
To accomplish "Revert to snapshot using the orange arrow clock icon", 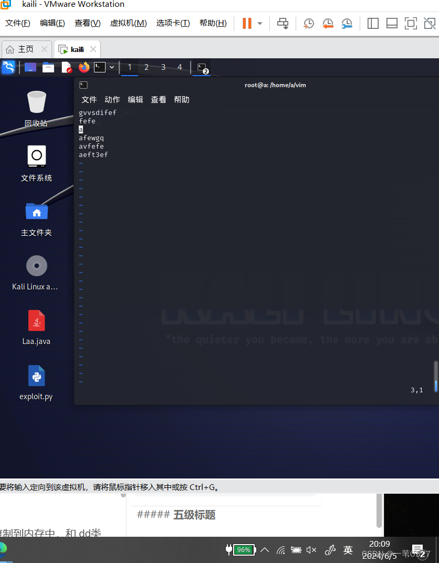I will coord(328,24).
